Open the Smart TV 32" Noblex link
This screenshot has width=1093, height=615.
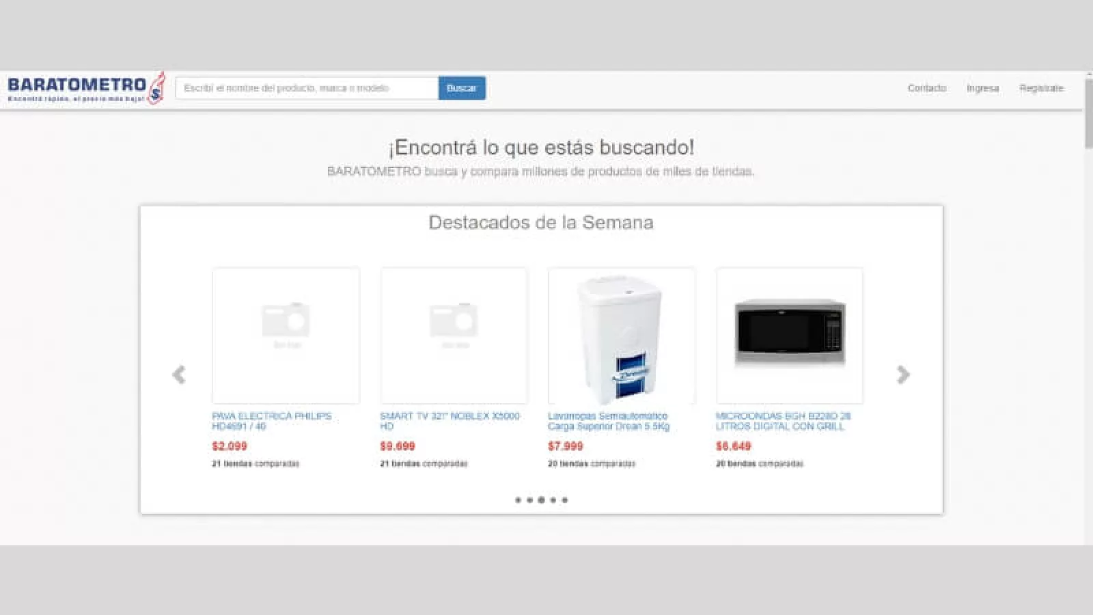pyautogui.click(x=449, y=421)
